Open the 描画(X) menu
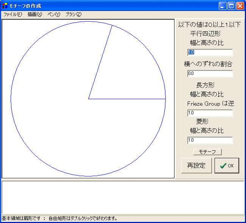Viewport: 246px width, 223px height. point(35,14)
